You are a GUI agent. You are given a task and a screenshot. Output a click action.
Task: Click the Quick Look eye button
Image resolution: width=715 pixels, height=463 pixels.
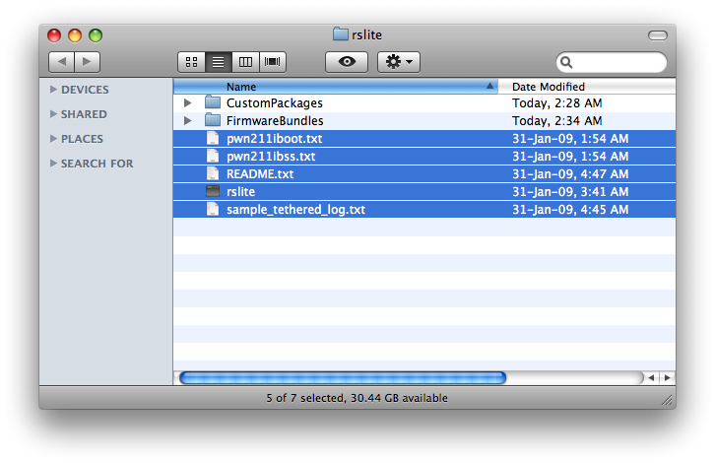click(347, 62)
